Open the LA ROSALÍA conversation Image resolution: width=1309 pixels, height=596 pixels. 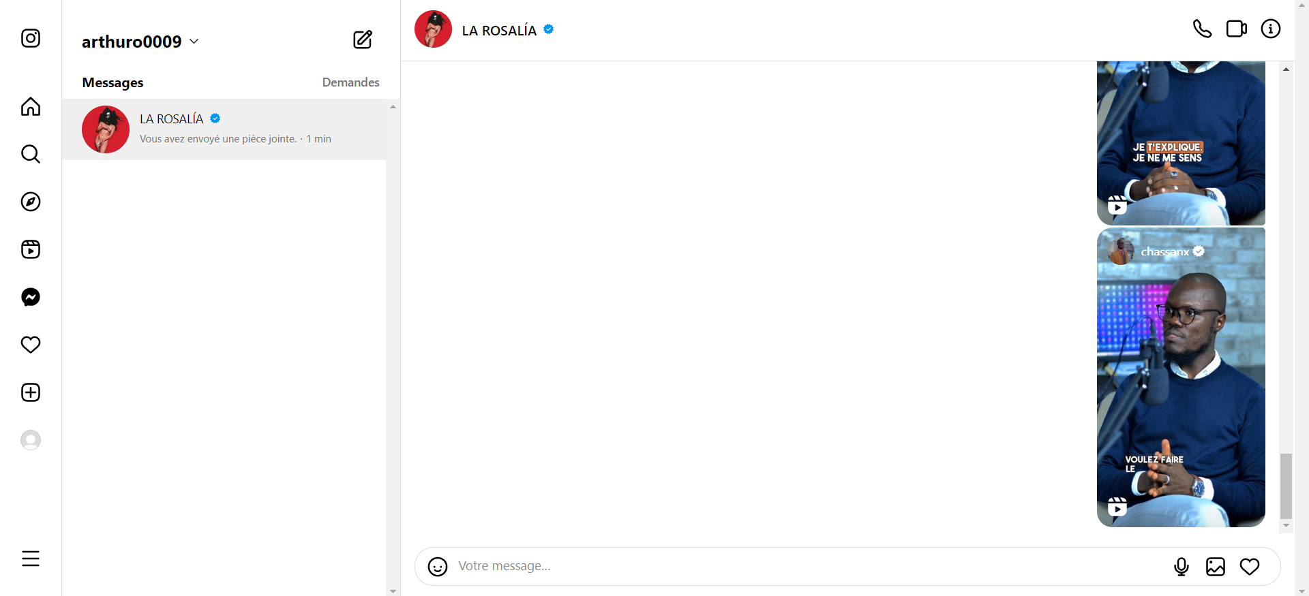(224, 129)
